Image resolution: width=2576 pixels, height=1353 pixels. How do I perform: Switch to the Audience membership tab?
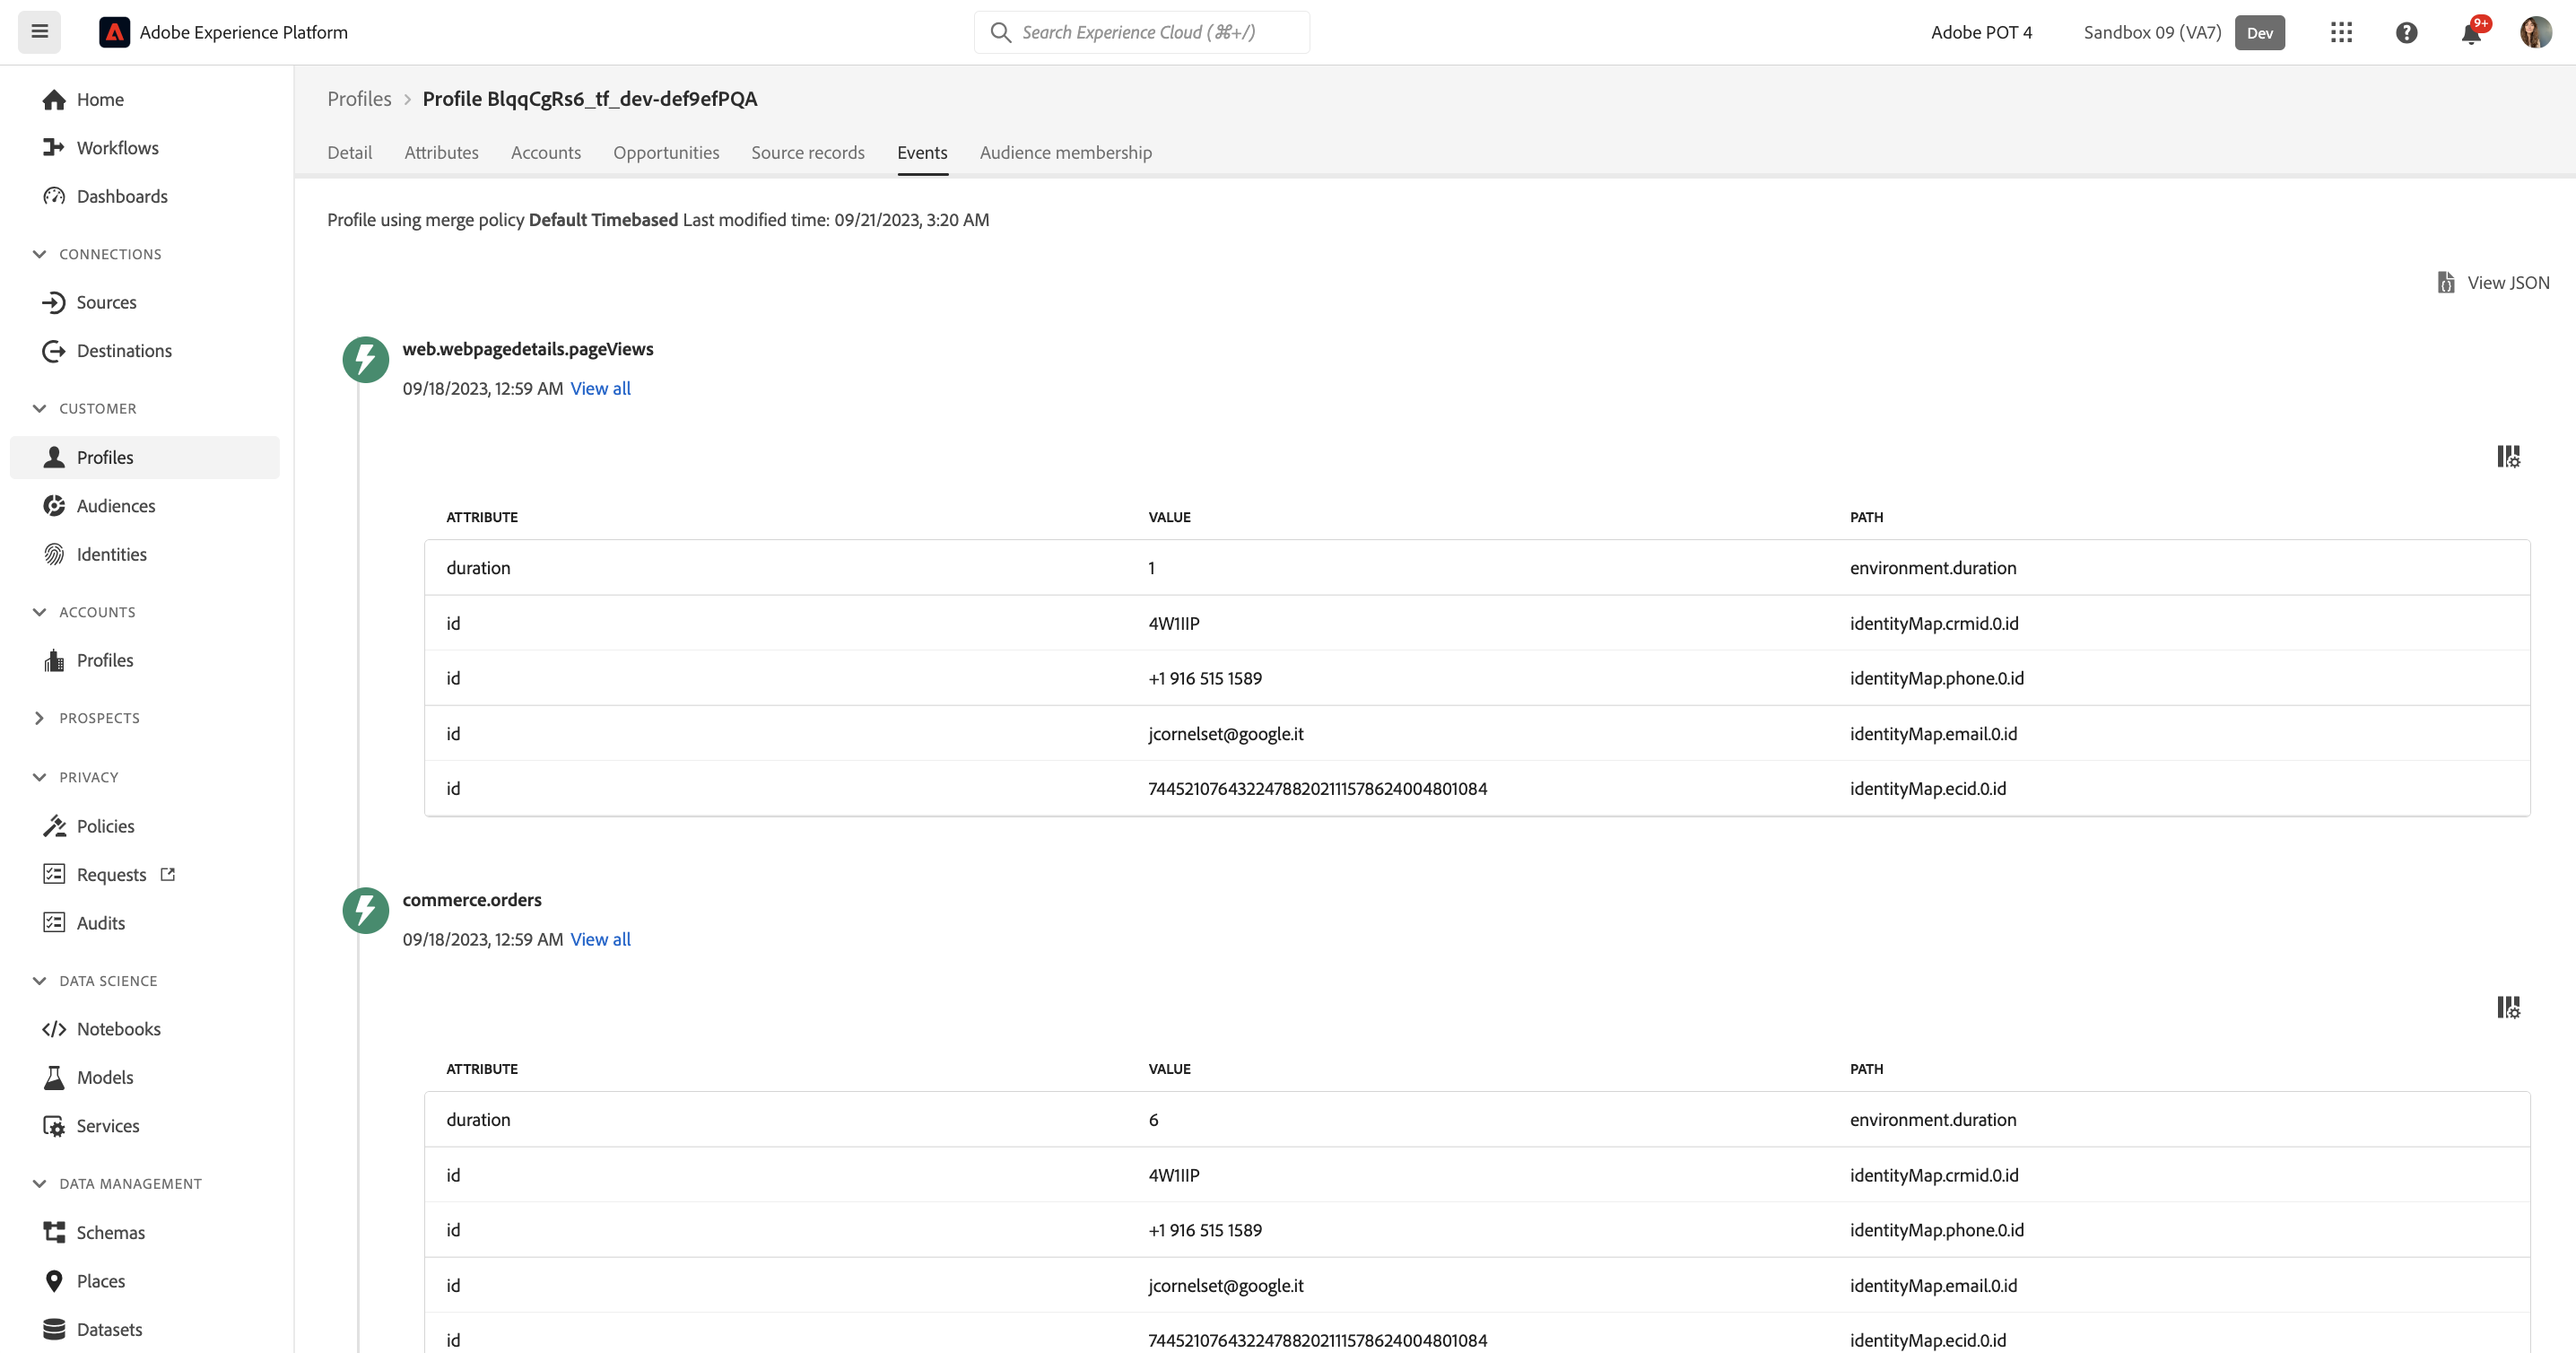[1065, 152]
